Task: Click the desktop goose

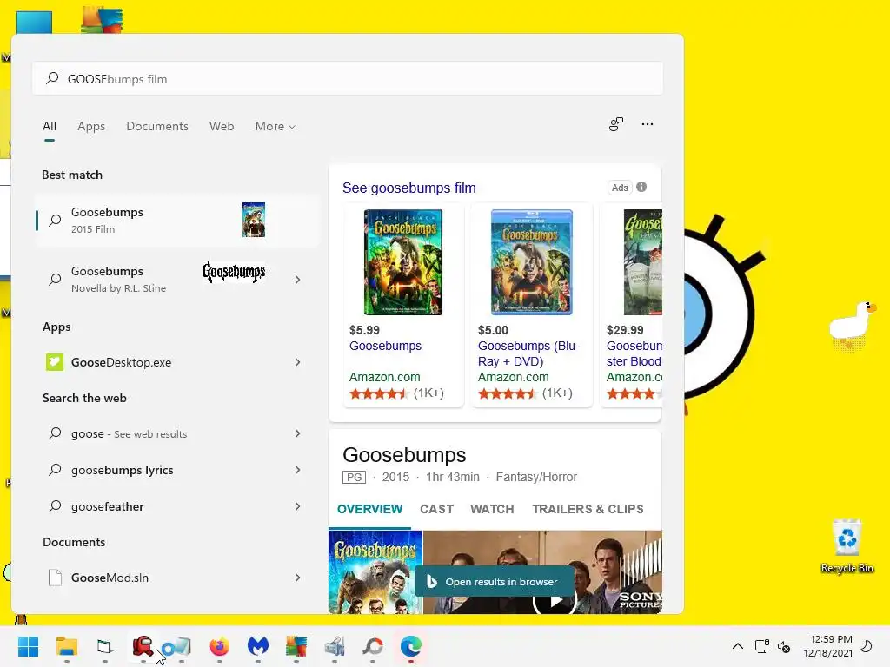Action: [852, 324]
